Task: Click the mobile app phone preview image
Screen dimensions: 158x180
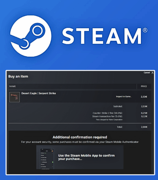Action: (47, 158)
